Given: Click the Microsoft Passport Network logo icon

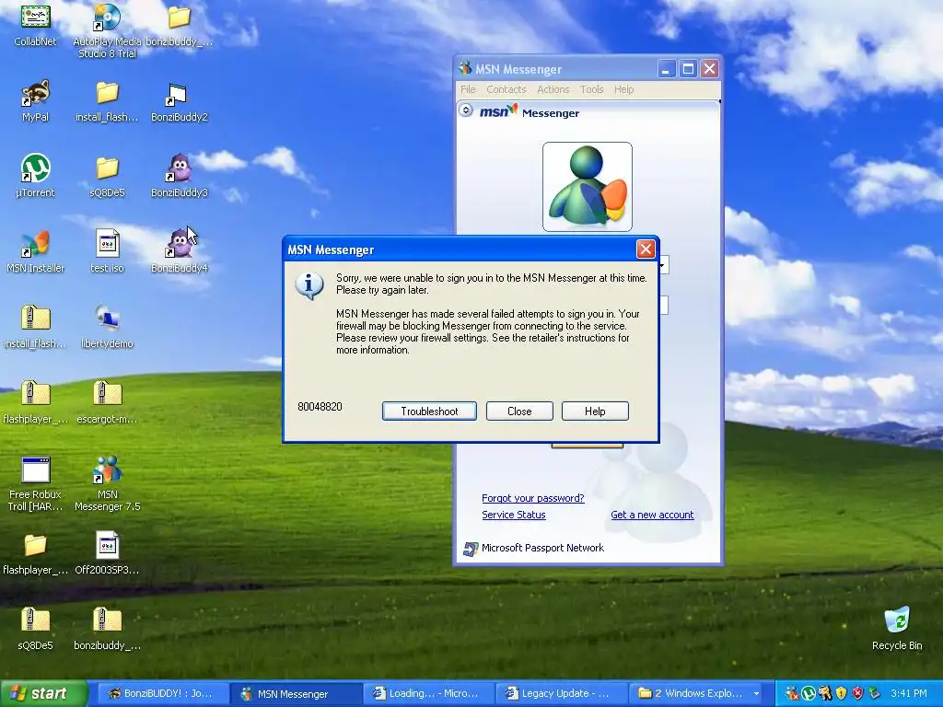Looking at the screenshot, I should tap(471, 549).
